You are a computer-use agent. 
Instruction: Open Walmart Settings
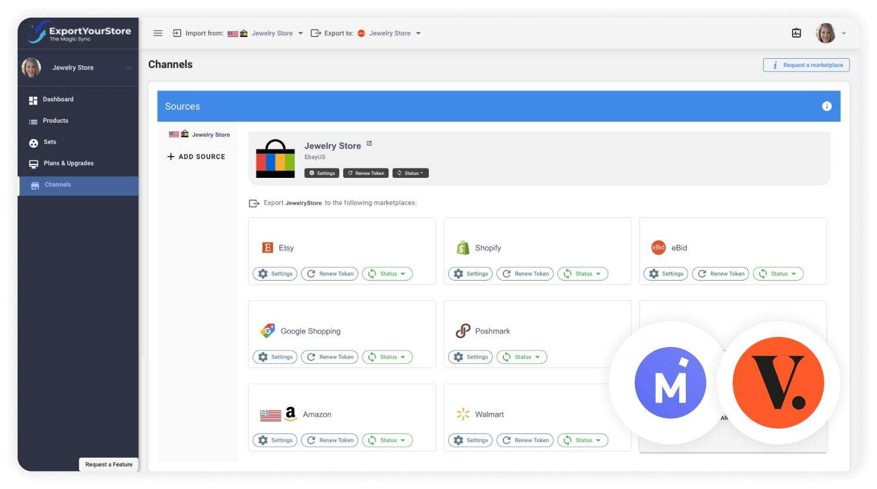(x=470, y=440)
